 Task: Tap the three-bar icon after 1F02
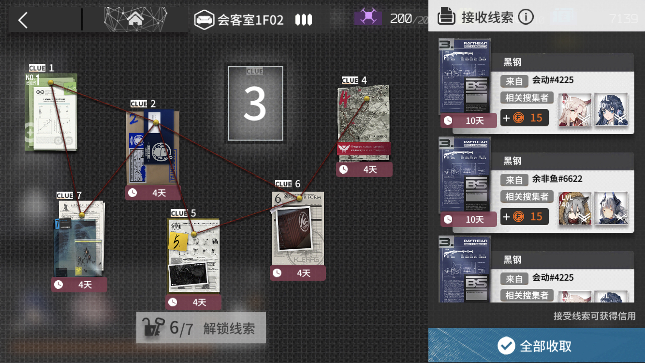point(303,20)
